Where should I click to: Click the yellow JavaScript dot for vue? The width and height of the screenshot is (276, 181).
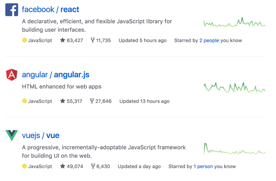[24, 166]
